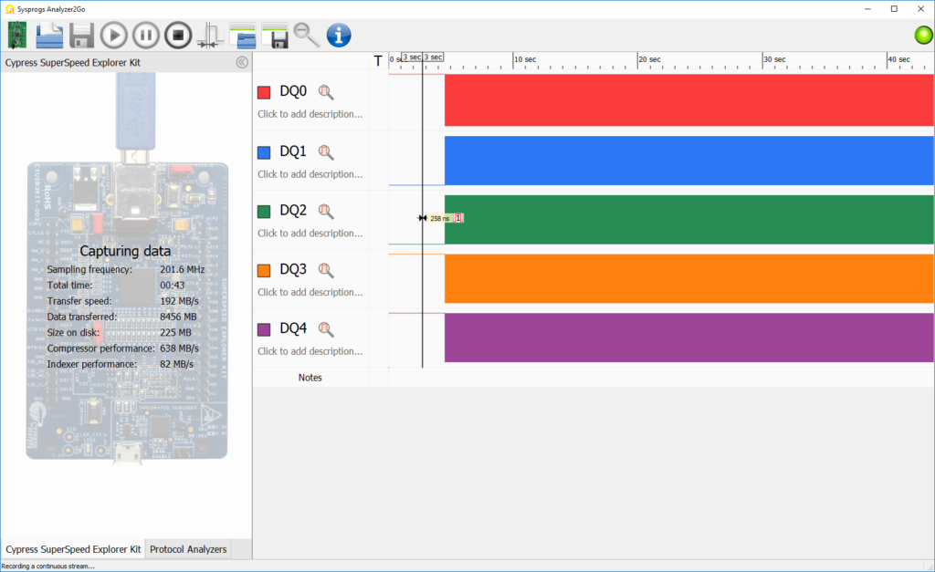Select the green device board icon
The width and height of the screenshot is (935, 572).
[x=16, y=35]
